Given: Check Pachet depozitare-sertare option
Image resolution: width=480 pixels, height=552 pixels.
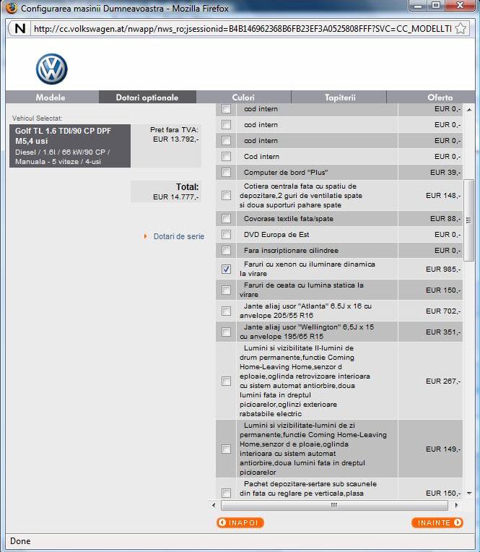Looking at the screenshot, I should point(226,493).
